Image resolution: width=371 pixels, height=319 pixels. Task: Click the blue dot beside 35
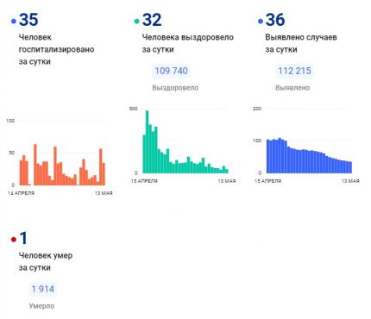(14, 21)
